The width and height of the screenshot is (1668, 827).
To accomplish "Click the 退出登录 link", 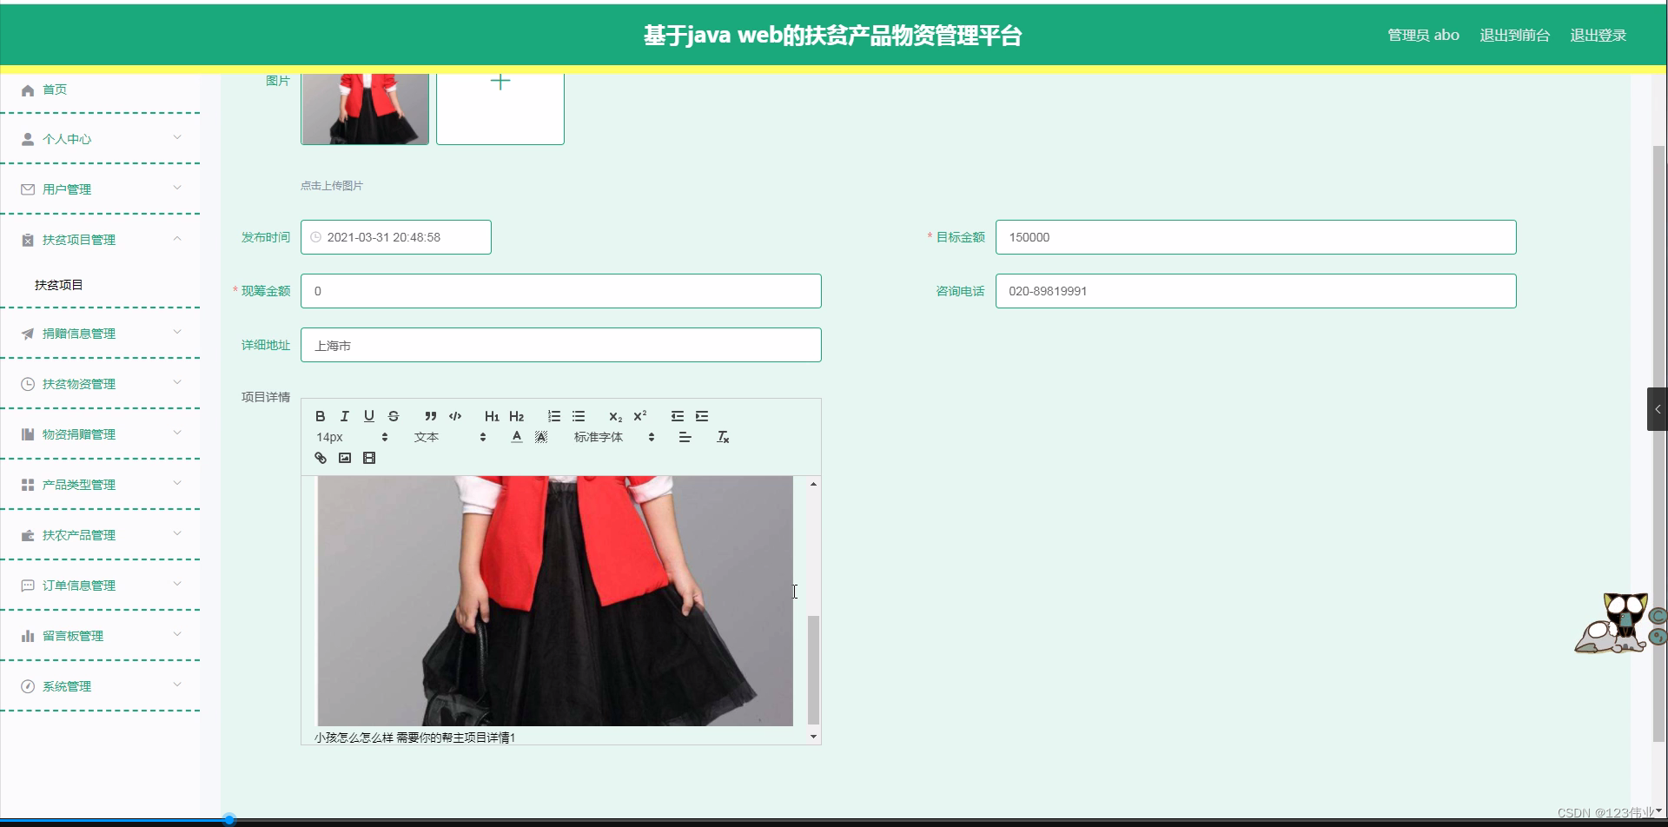I will [1598, 35].
